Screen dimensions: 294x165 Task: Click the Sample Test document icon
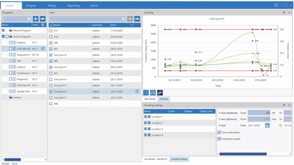pyautogui.click(x=14, y=91)
